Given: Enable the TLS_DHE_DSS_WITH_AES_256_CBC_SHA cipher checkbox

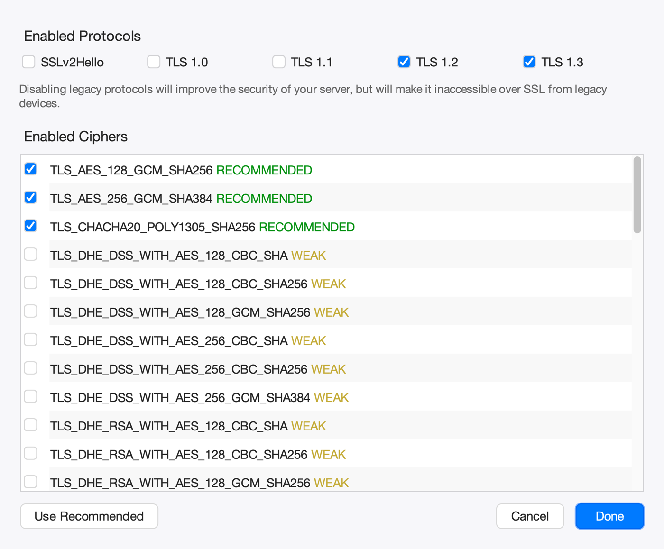Looking at the screenshot, I should pos(31,340).
